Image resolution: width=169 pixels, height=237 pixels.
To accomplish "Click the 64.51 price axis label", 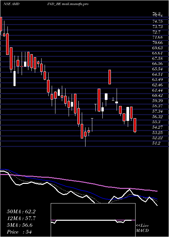I will (x=158, y=74).
